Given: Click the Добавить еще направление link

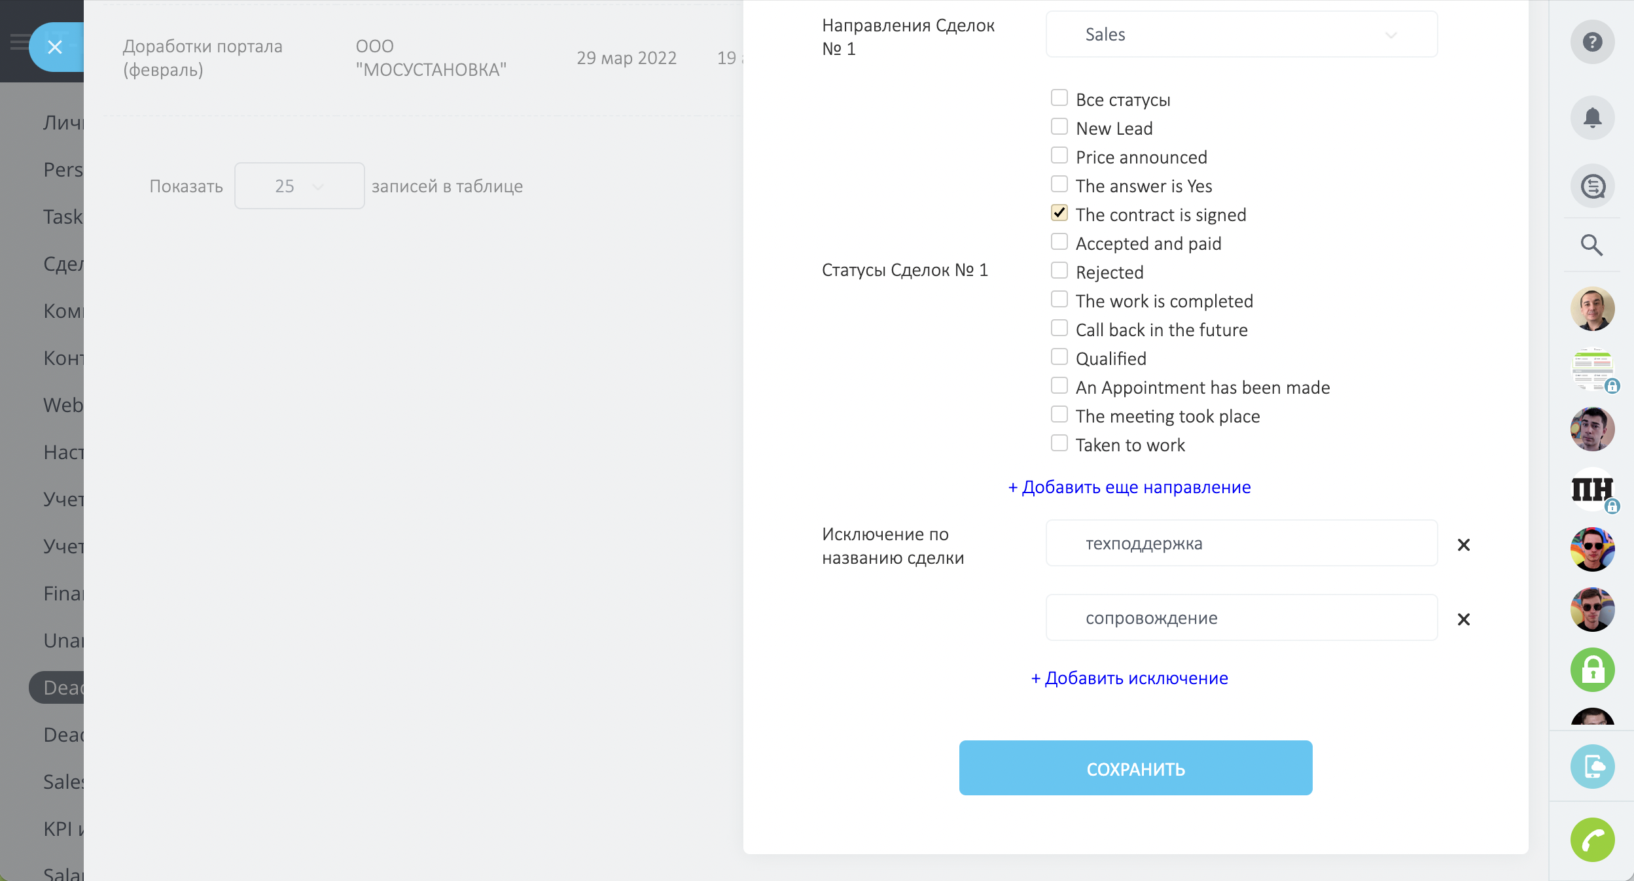Looking at the screenshot, I should 1129,487.
